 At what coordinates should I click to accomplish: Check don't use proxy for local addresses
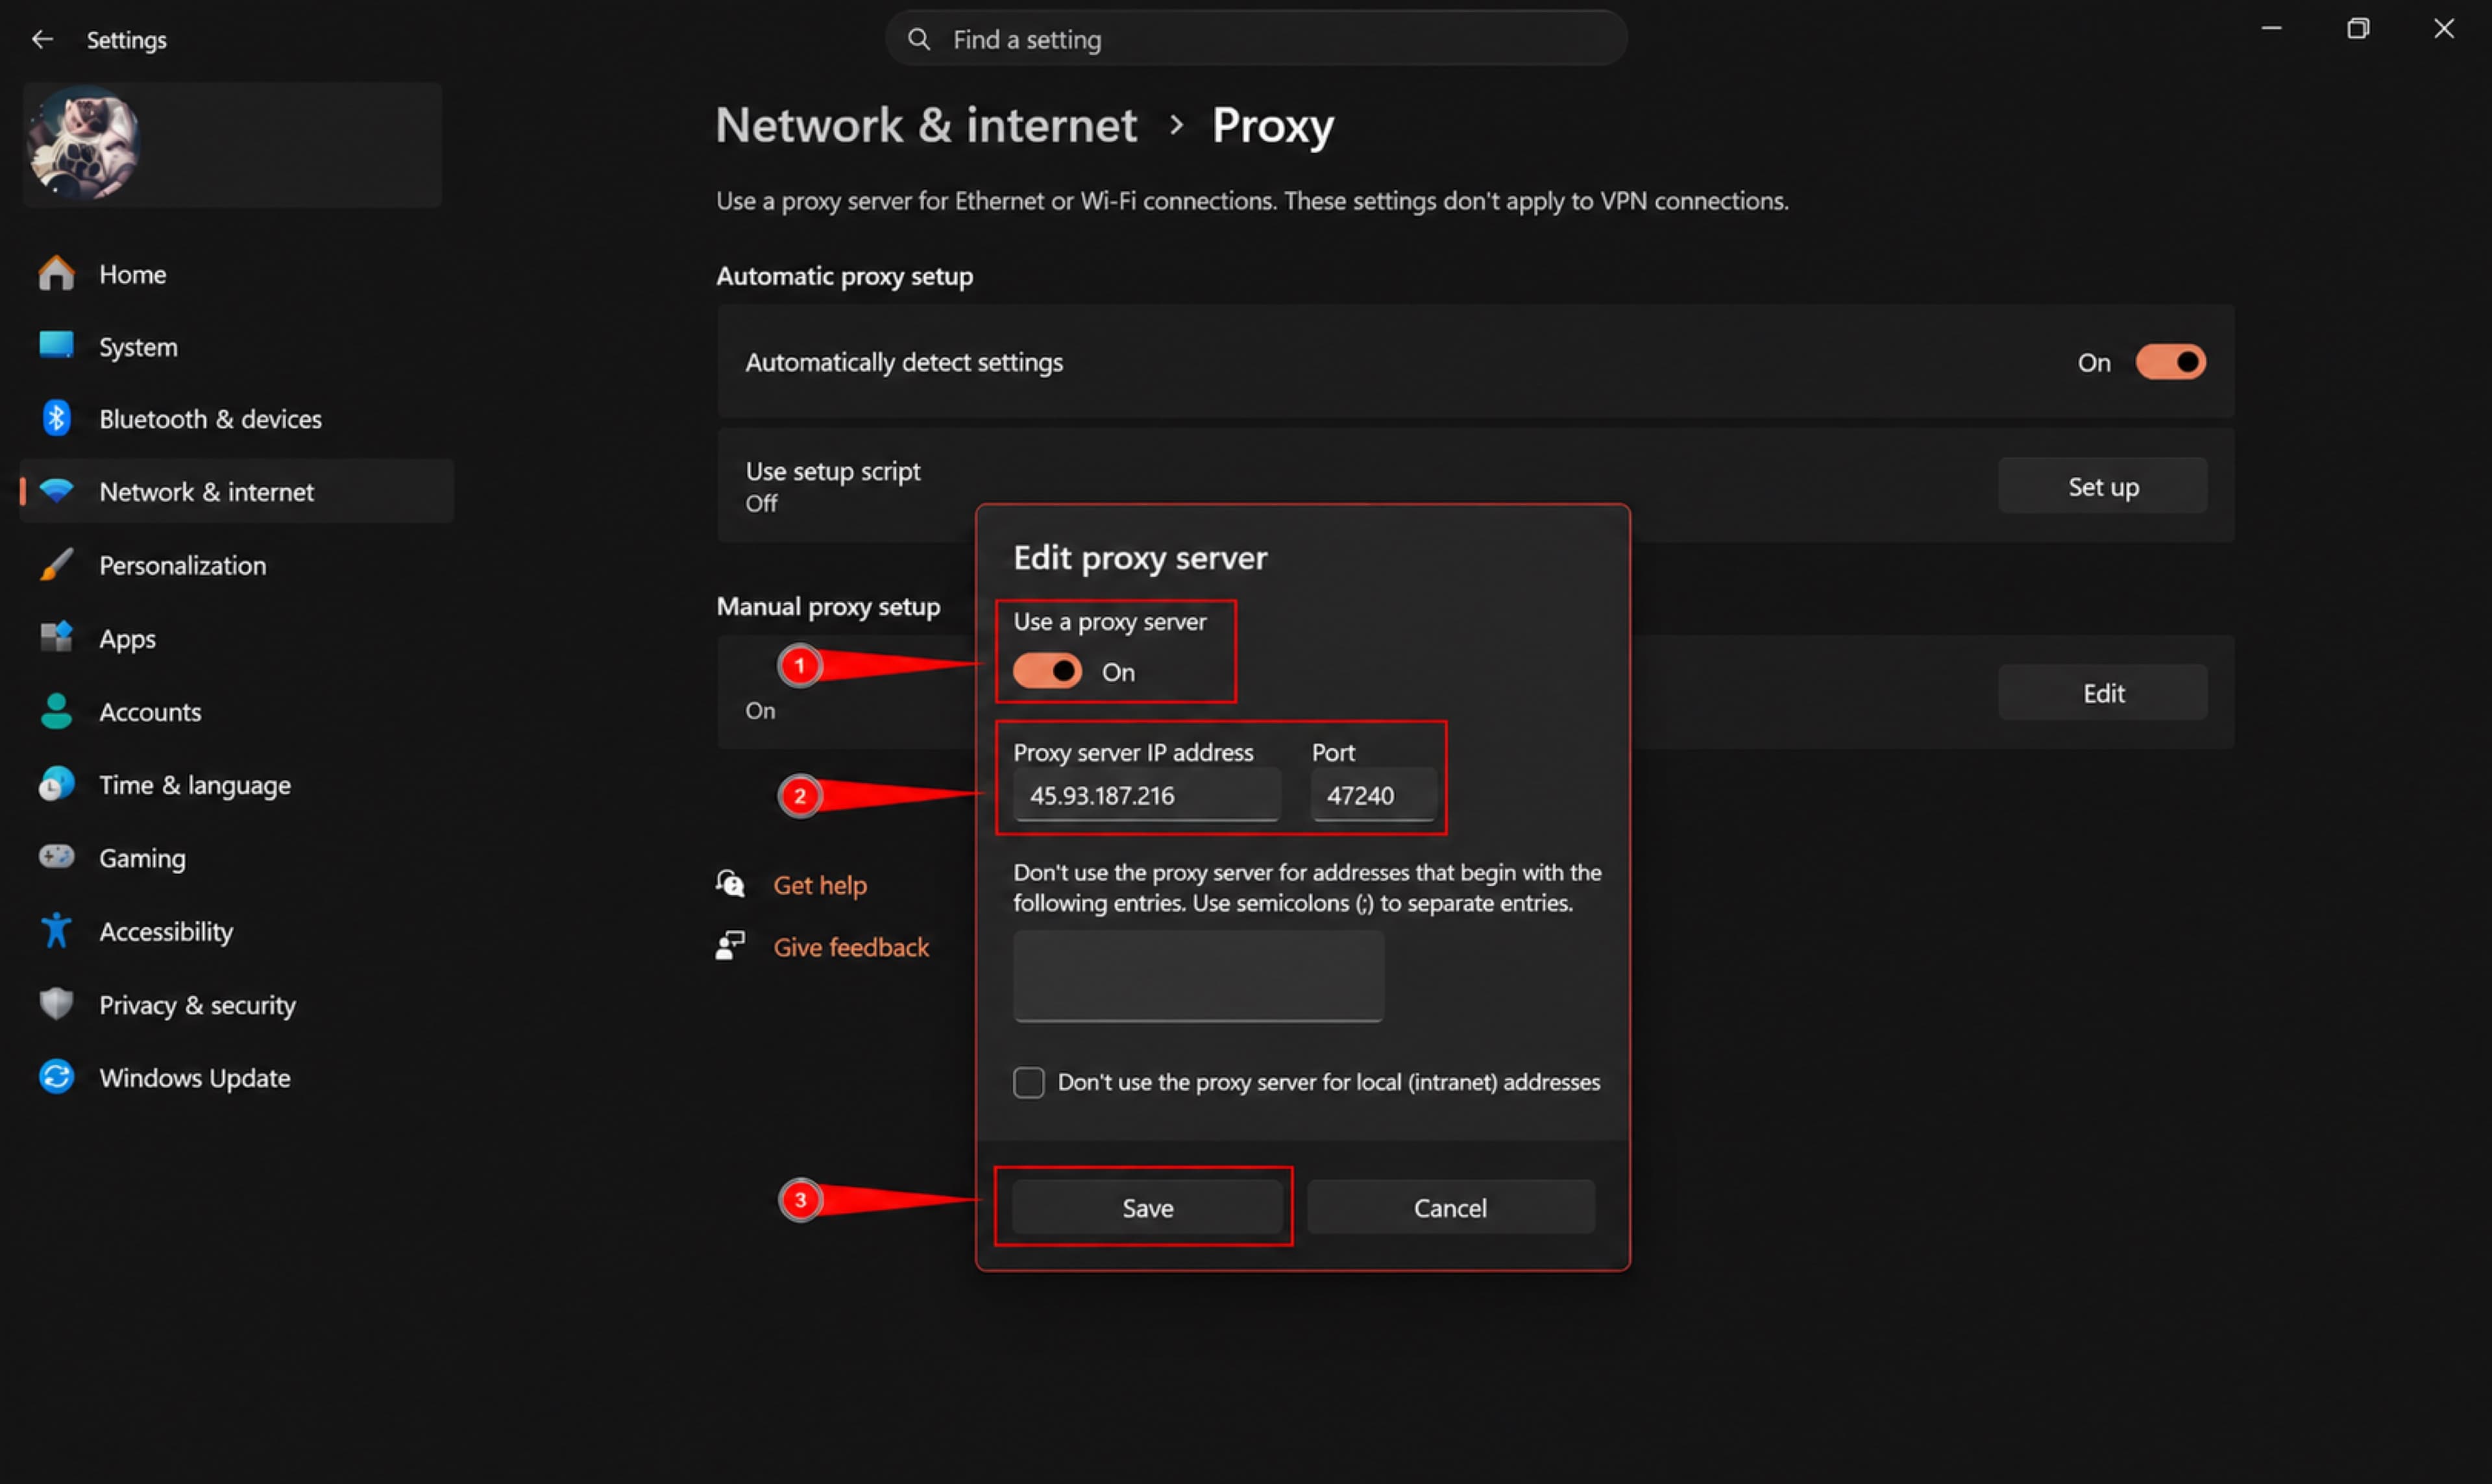1029,1082
